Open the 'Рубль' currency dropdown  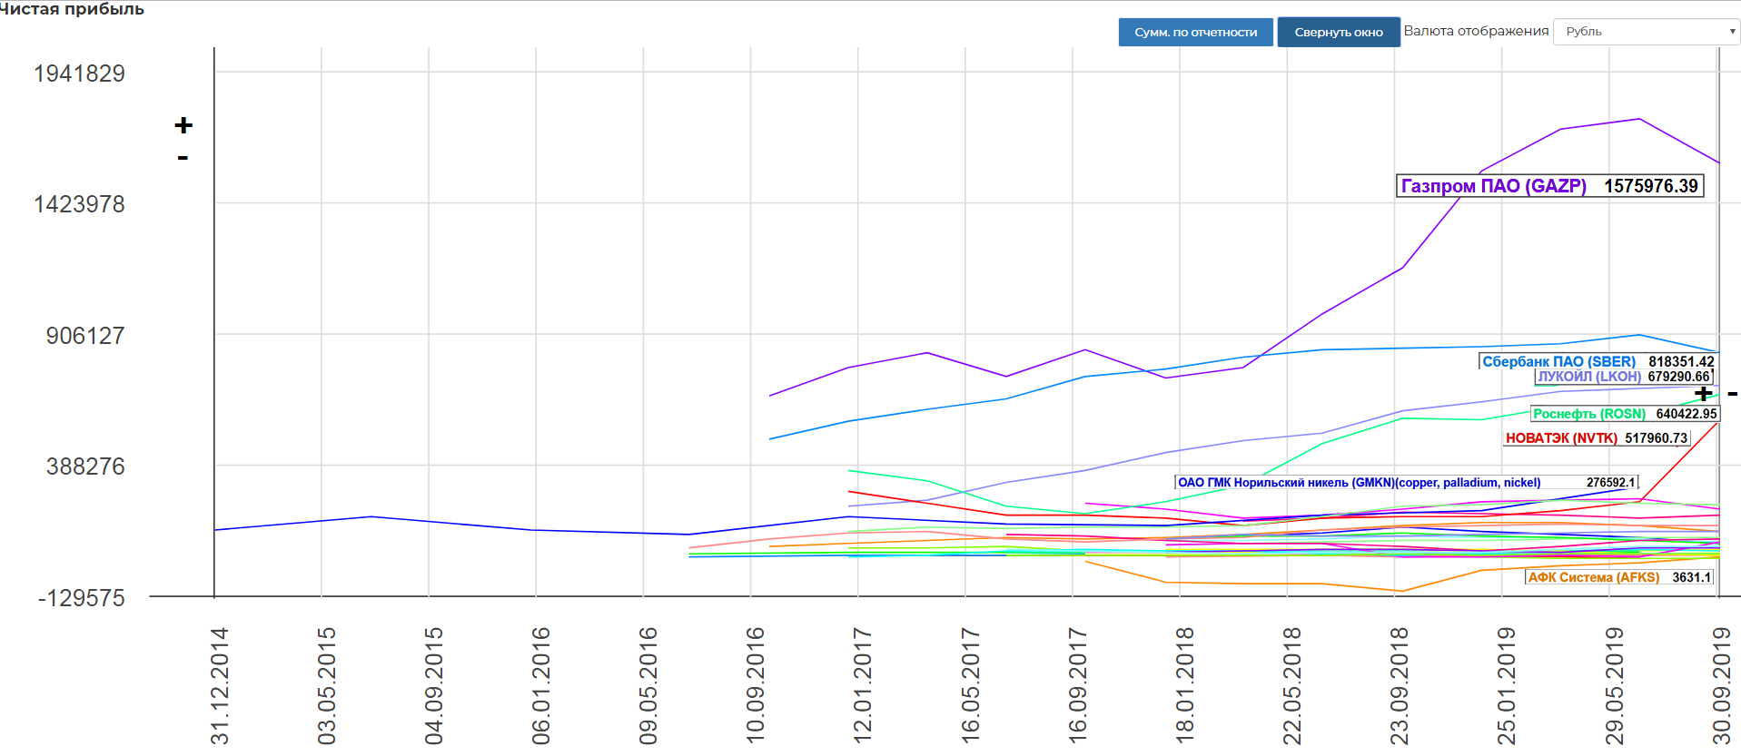pos(1647,32)
